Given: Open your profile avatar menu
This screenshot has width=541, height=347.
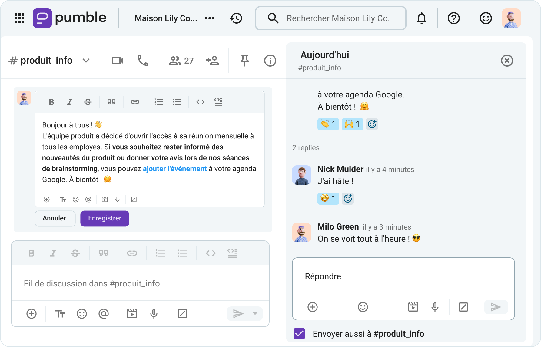Looking at the screenshot, I should (x=511, y=18).
